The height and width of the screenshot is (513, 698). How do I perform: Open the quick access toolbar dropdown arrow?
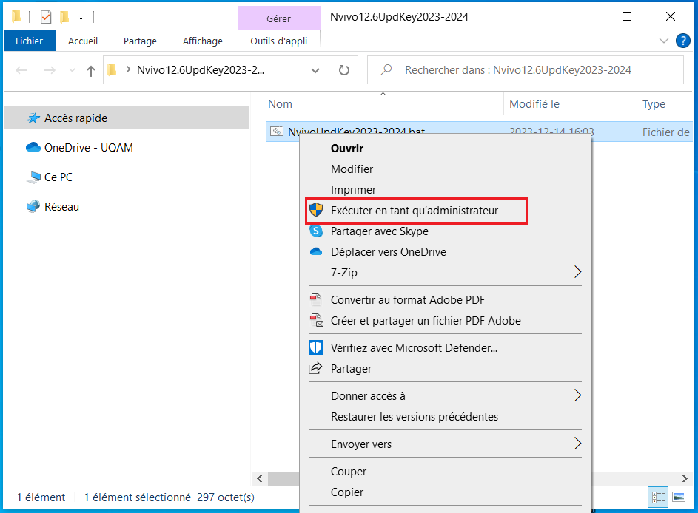pos(81,16)
